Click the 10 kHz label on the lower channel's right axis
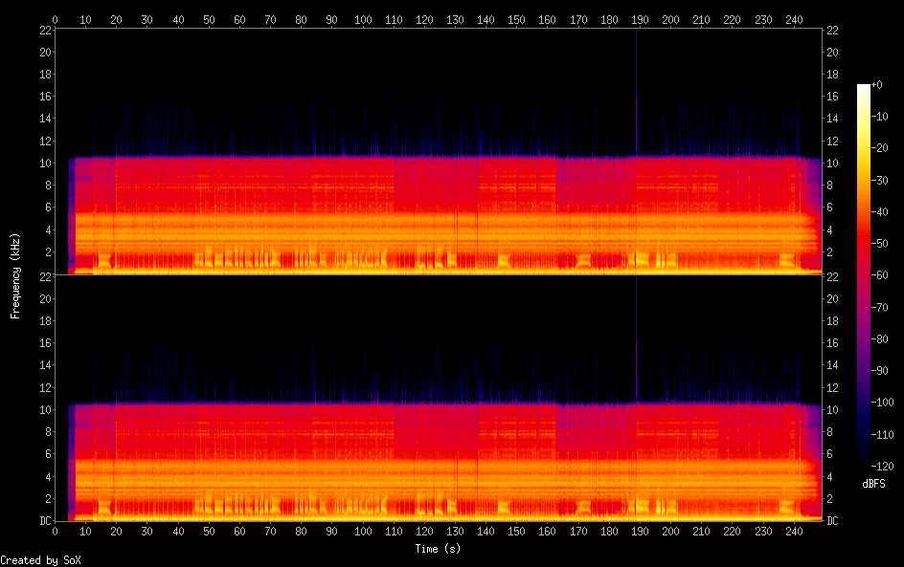This screenshot has width=904, height=567. click(834, 409)
